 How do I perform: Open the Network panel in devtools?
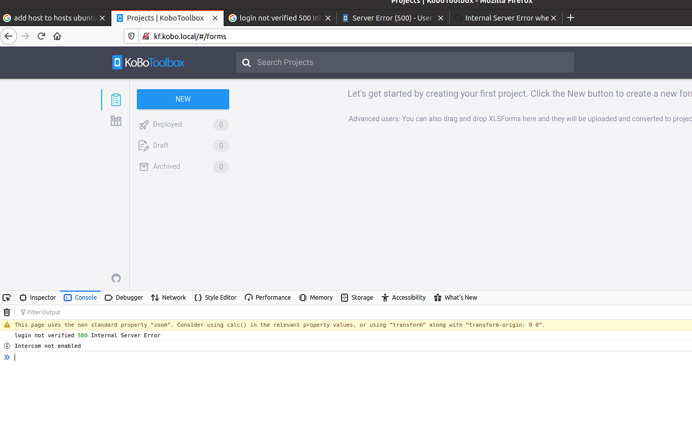[x=168, y=297]
